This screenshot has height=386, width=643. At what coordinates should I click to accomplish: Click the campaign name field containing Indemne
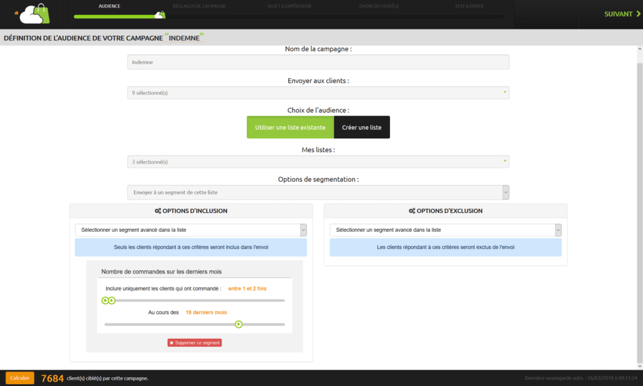[318, 62]
